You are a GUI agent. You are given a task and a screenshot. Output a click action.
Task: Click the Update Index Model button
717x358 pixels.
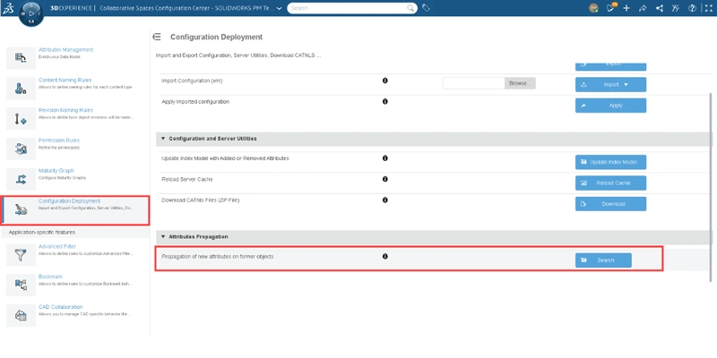click(x=610, y=162)
